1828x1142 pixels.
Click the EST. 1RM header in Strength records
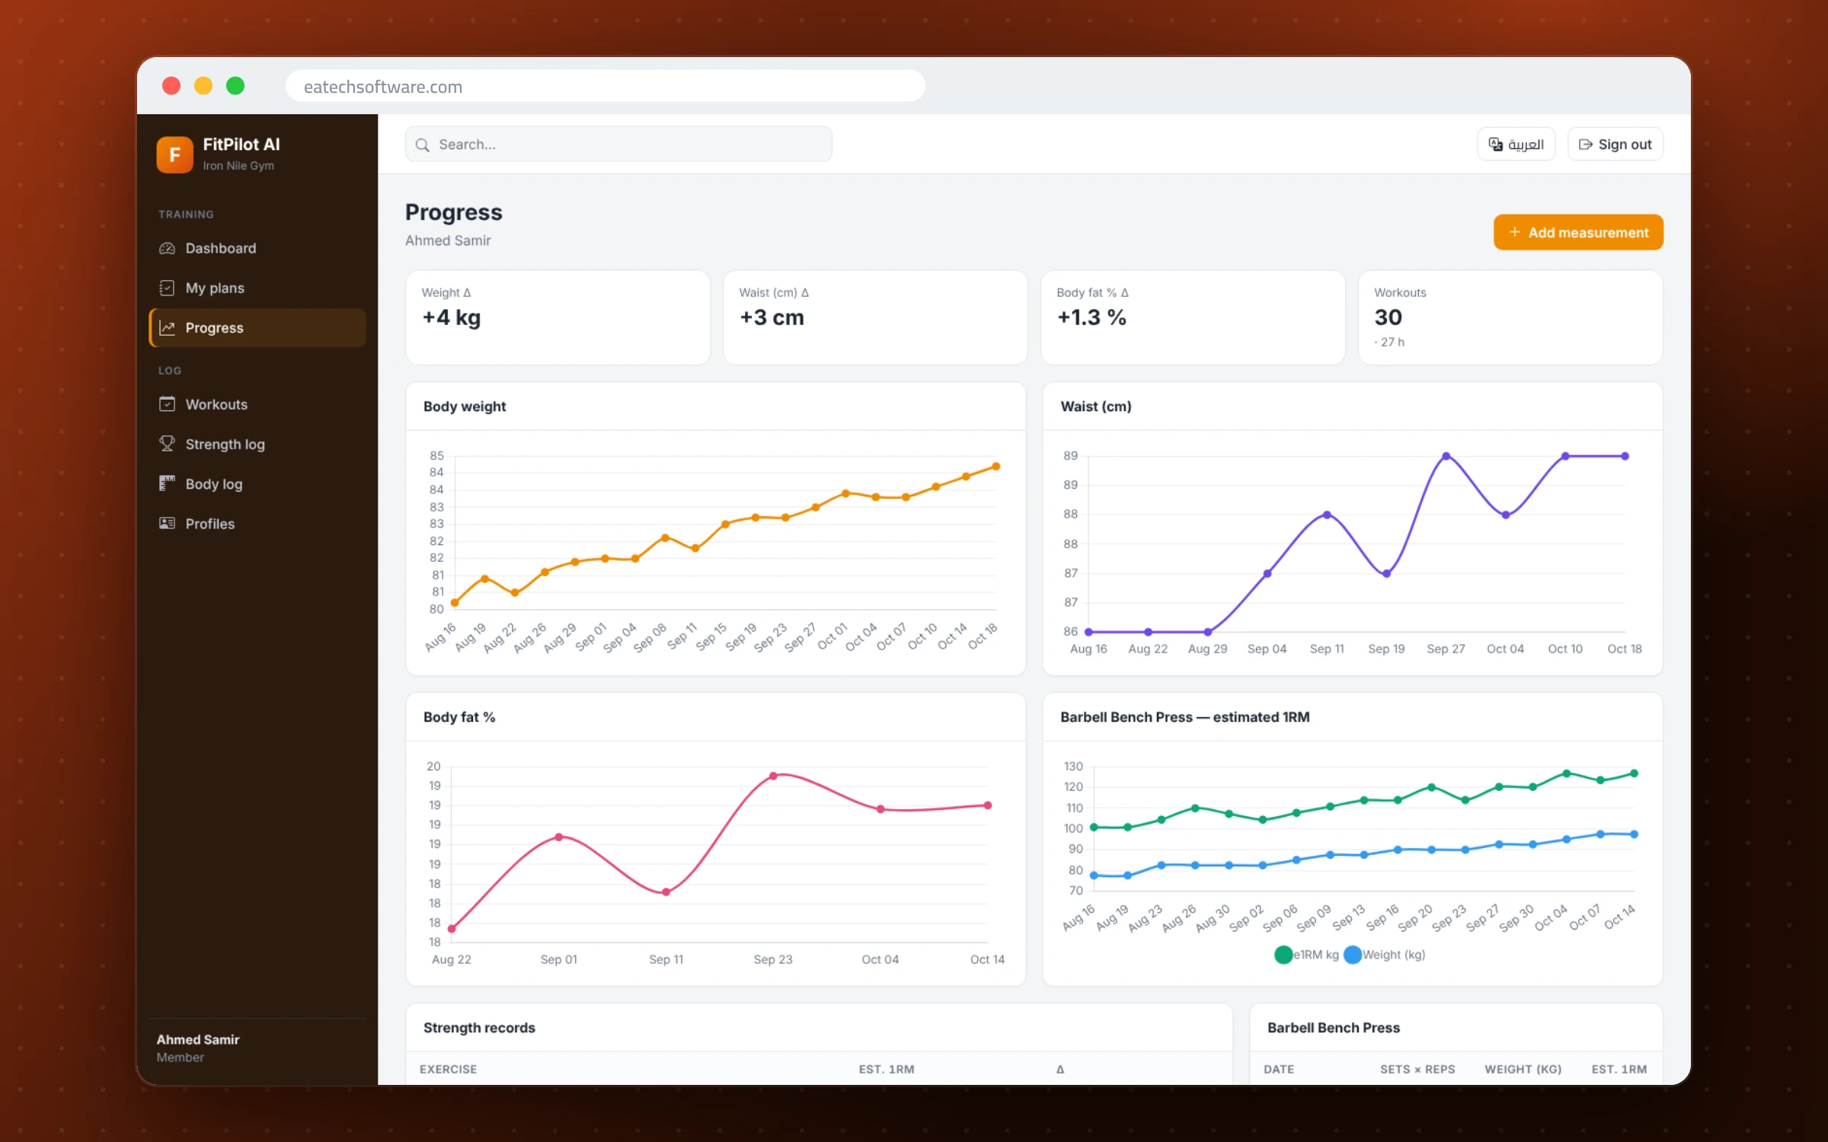coord(887,1069)
